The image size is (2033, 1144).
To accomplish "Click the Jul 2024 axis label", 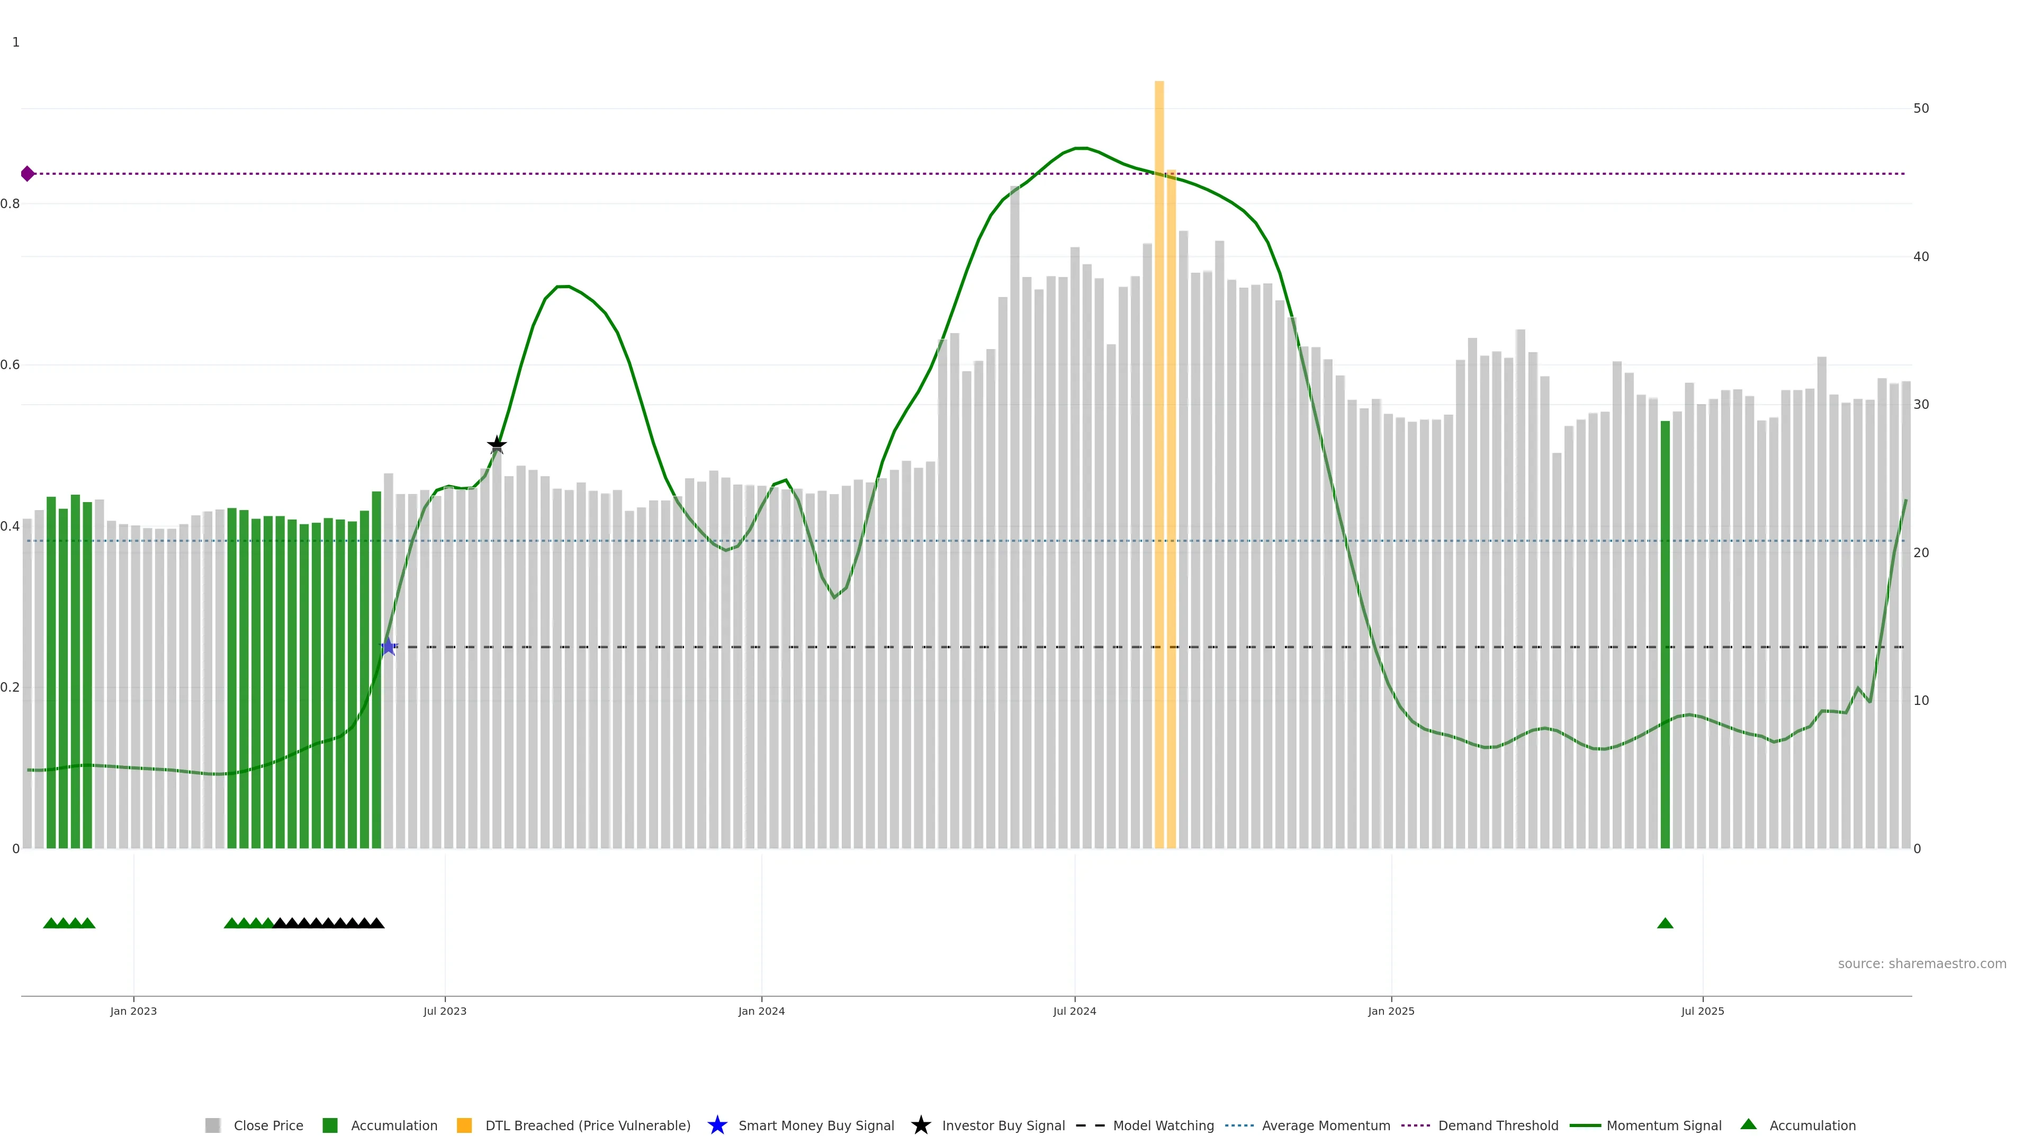I will click(1074, 1011).
